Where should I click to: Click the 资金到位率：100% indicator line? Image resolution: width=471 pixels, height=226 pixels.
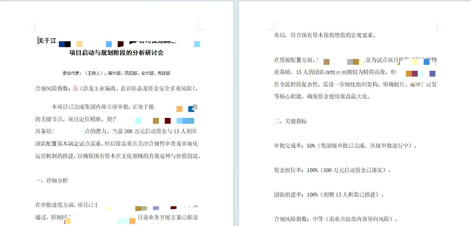(332, 170)
